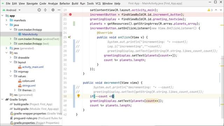Screen dimensions: 224x126
Task: Select strings.xml in values folder
Action: (29, 85)
